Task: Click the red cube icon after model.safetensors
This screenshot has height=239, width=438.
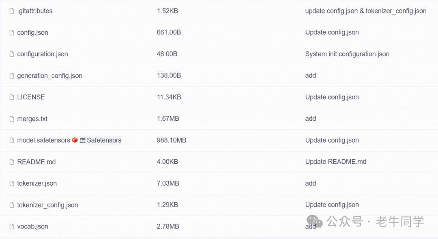Action: pyautogui.click(x=75, y=140)
